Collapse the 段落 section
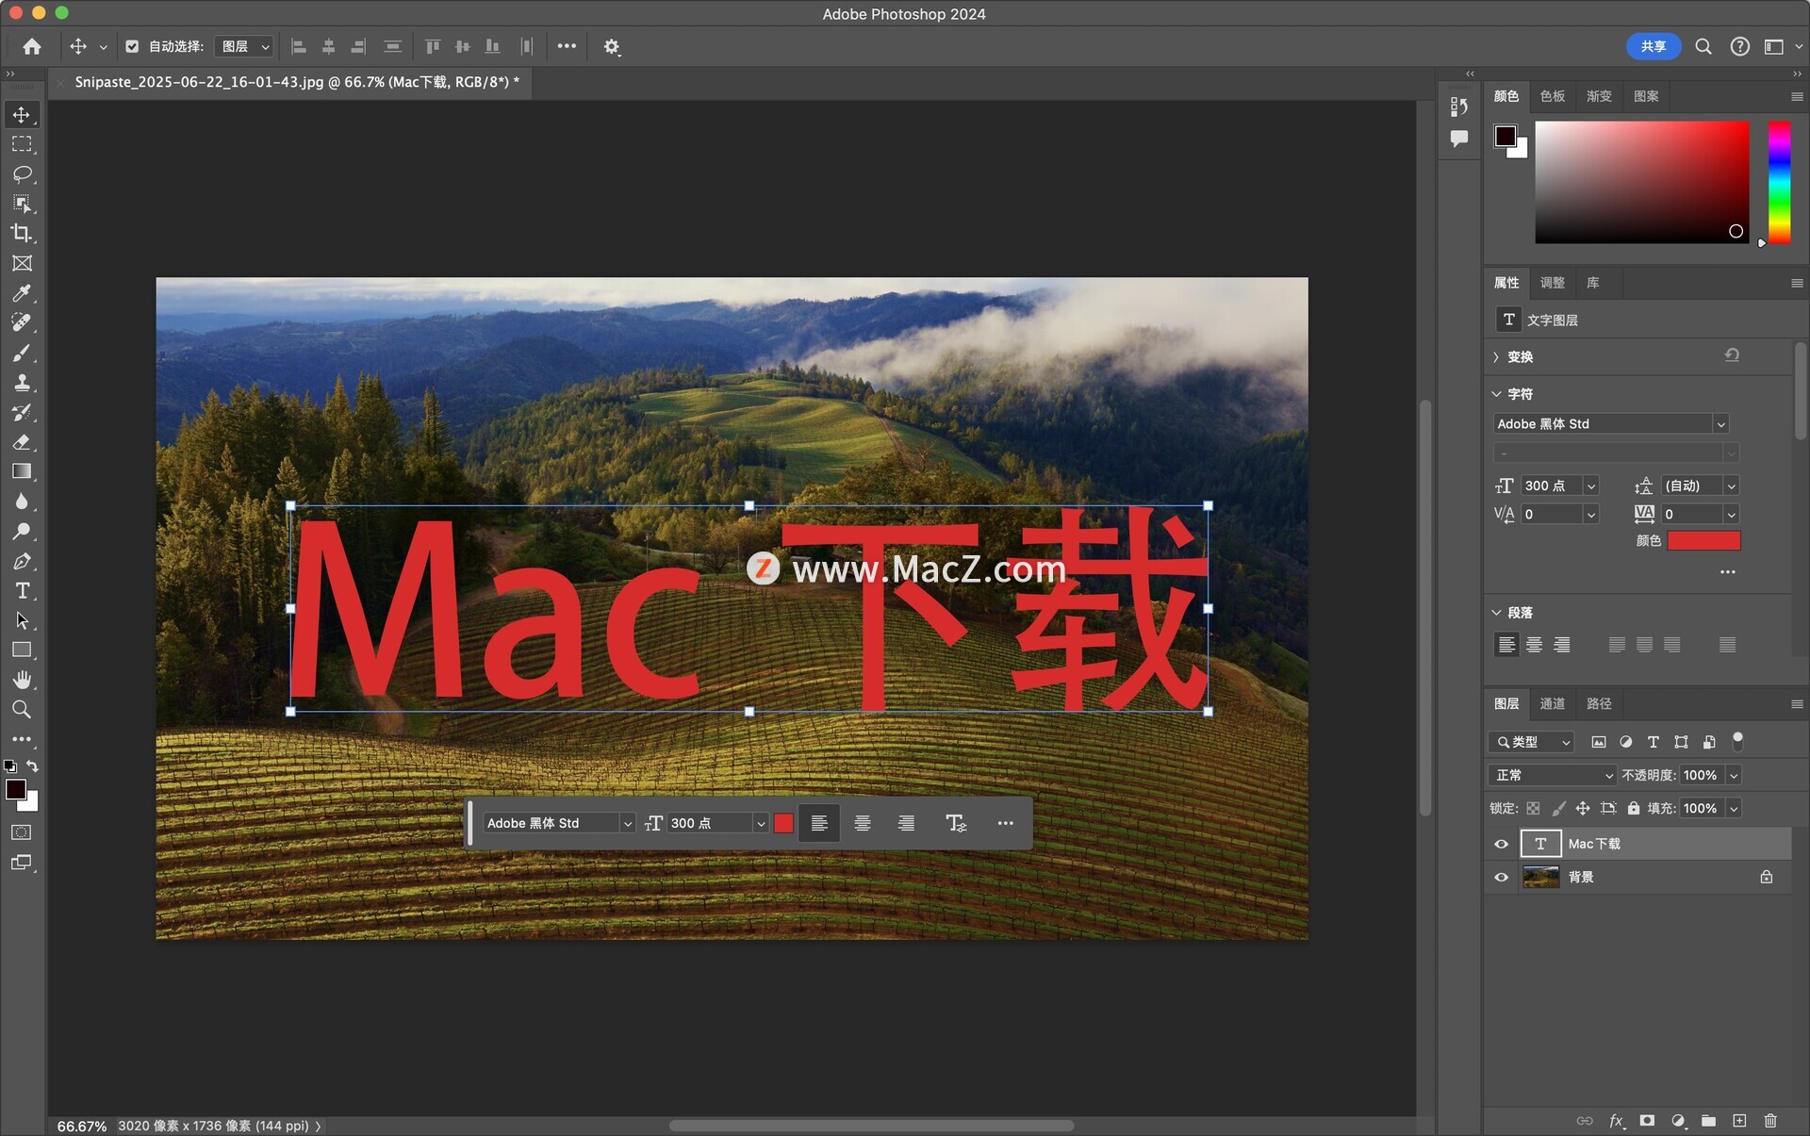 coord(1496,613)
